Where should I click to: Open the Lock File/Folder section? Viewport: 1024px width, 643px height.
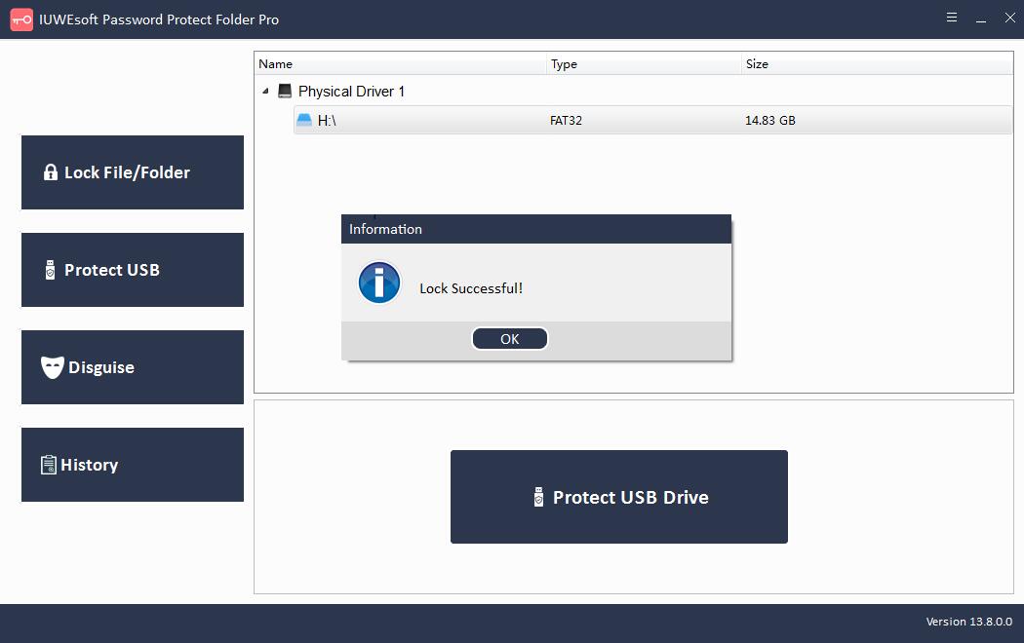[133, 172]
